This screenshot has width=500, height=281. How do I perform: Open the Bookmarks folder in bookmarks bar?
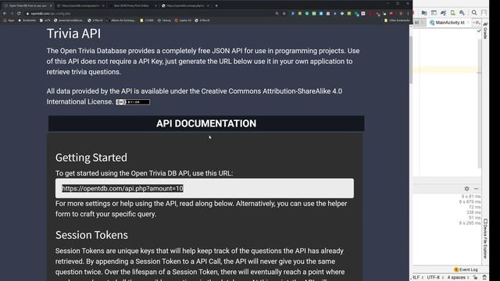pyautogui.click(x=27, y=20)
